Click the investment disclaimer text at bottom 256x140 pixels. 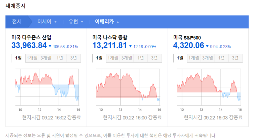(111, 135)
